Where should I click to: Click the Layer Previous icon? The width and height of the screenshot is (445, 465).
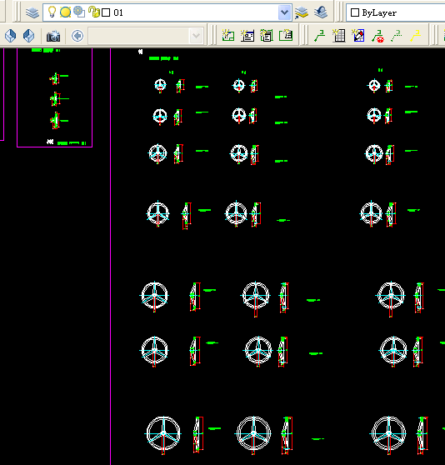(321, 12)
